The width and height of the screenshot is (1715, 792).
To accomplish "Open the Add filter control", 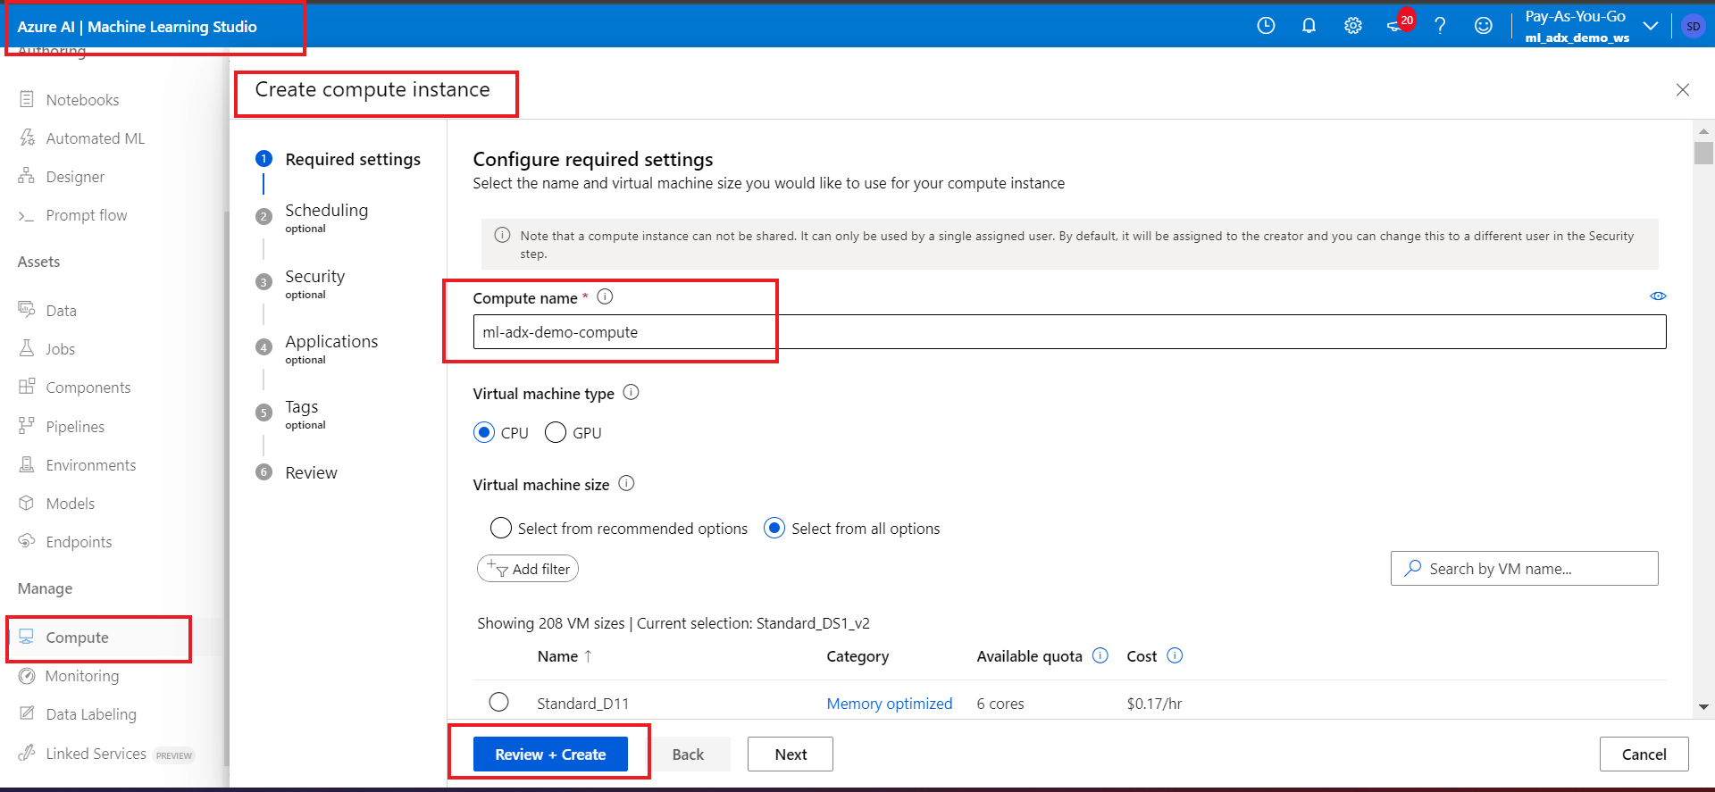I will tap(528, 569).
